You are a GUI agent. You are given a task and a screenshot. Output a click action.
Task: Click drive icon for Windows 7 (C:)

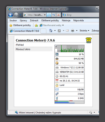[57, 67]
